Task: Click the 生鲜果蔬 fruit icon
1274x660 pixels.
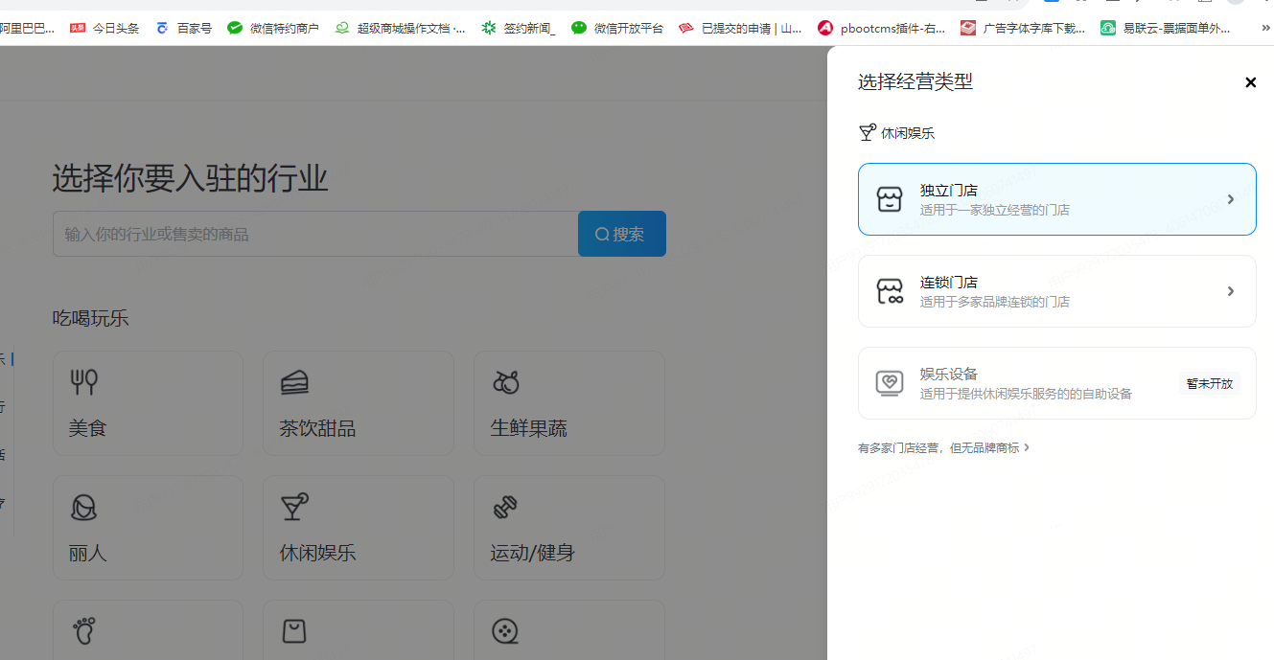Action: pos(506,382)
